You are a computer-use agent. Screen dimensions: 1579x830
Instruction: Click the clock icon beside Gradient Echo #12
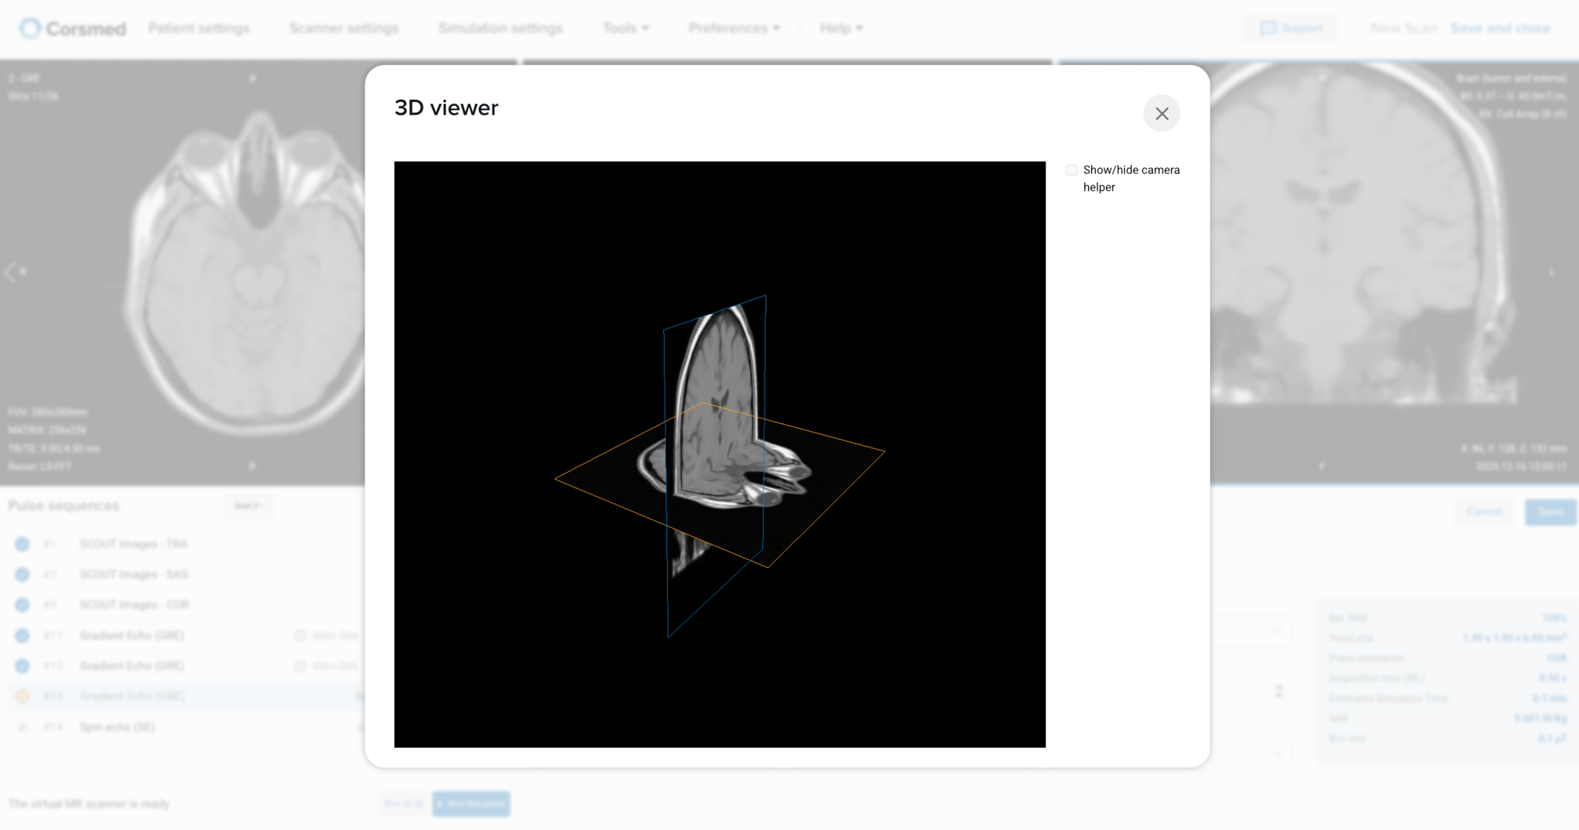[x=299, y=665]
